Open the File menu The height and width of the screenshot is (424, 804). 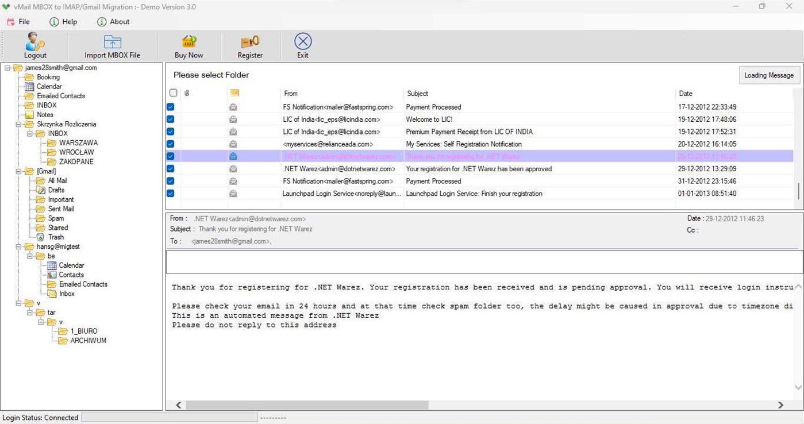[x=19, y=22]
